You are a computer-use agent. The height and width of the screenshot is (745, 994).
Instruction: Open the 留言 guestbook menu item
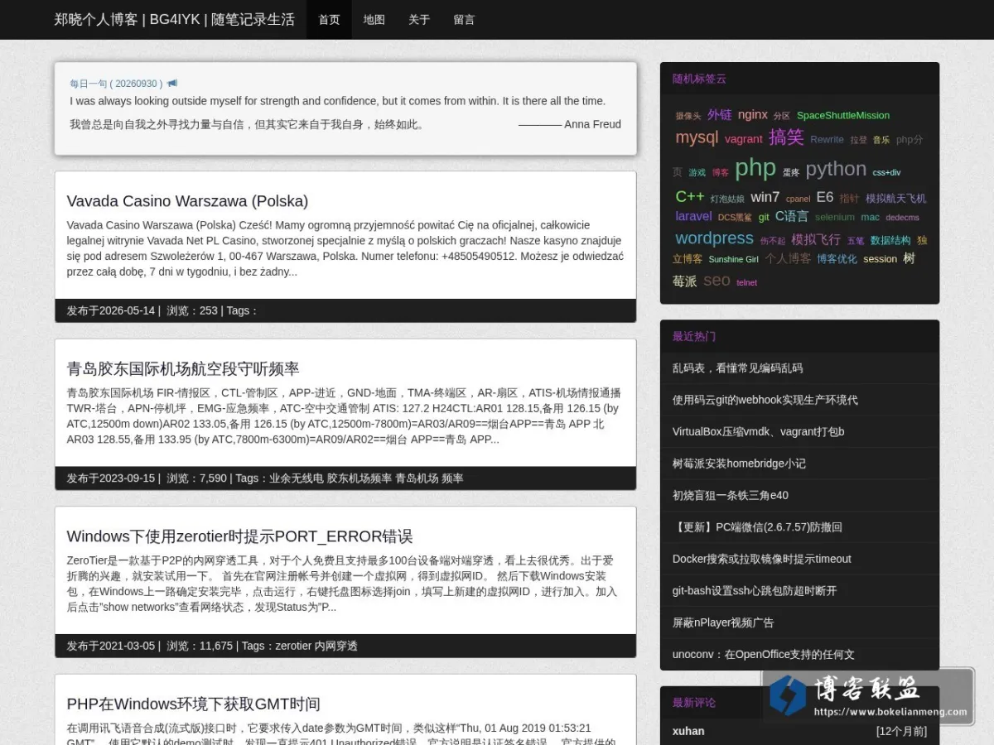click(464, 20)
